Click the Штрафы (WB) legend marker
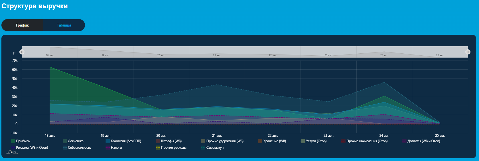 click(158, 141)
